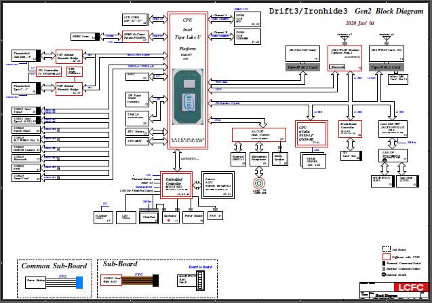Click the audio combo jack circle symbol

pyautogui.click(x=258, y=183)
